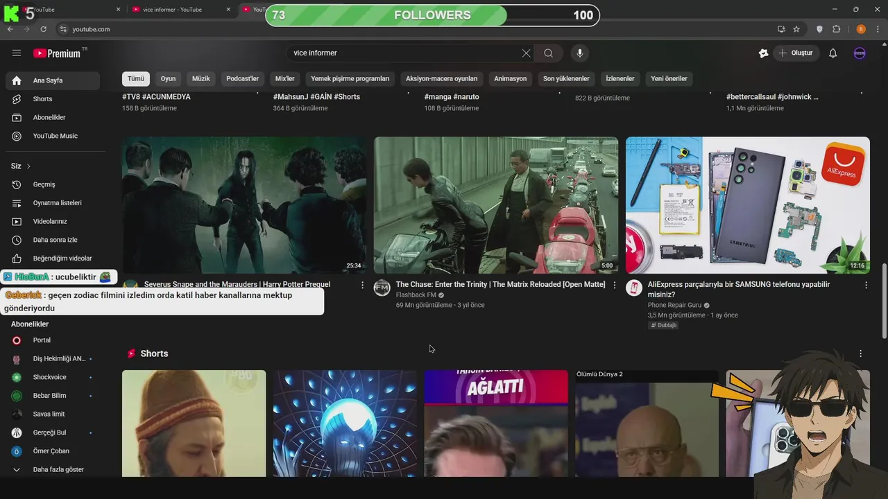888x499 pixels.
Task: Reload the page in browser toolbar
Action: [x=43, y=29]
